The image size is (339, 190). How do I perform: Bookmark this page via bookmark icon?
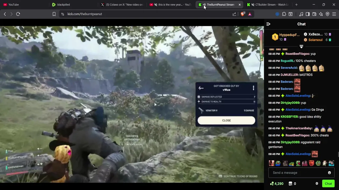tap(54, 14)
